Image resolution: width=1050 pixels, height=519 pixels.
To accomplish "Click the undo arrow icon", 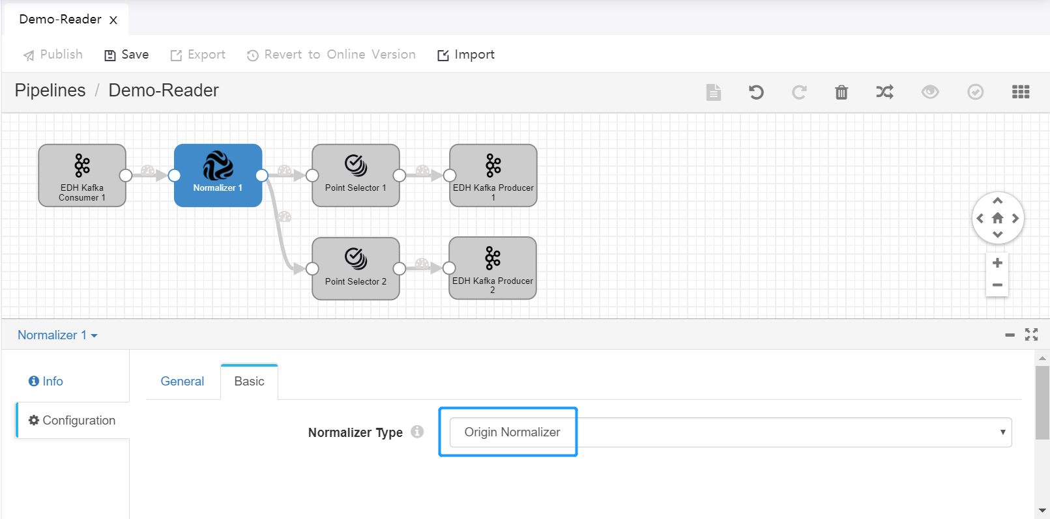I will pyautogui.click(x=756, y=92).
